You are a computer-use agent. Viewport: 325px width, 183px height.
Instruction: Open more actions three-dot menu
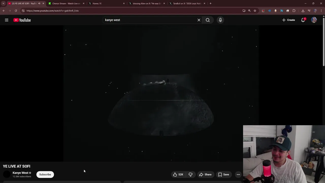238,175
